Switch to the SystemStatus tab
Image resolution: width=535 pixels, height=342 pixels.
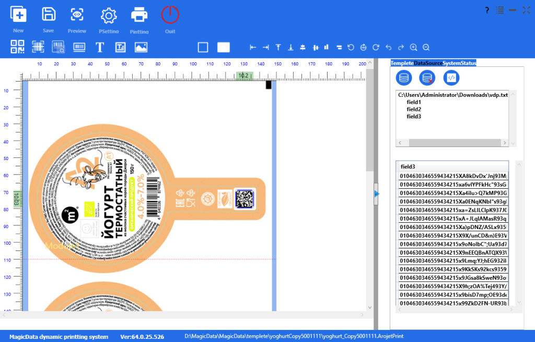(459, 63)
